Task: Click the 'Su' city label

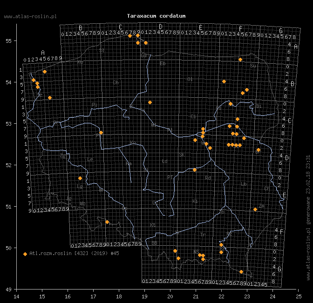Action: [x=253, y=66]
